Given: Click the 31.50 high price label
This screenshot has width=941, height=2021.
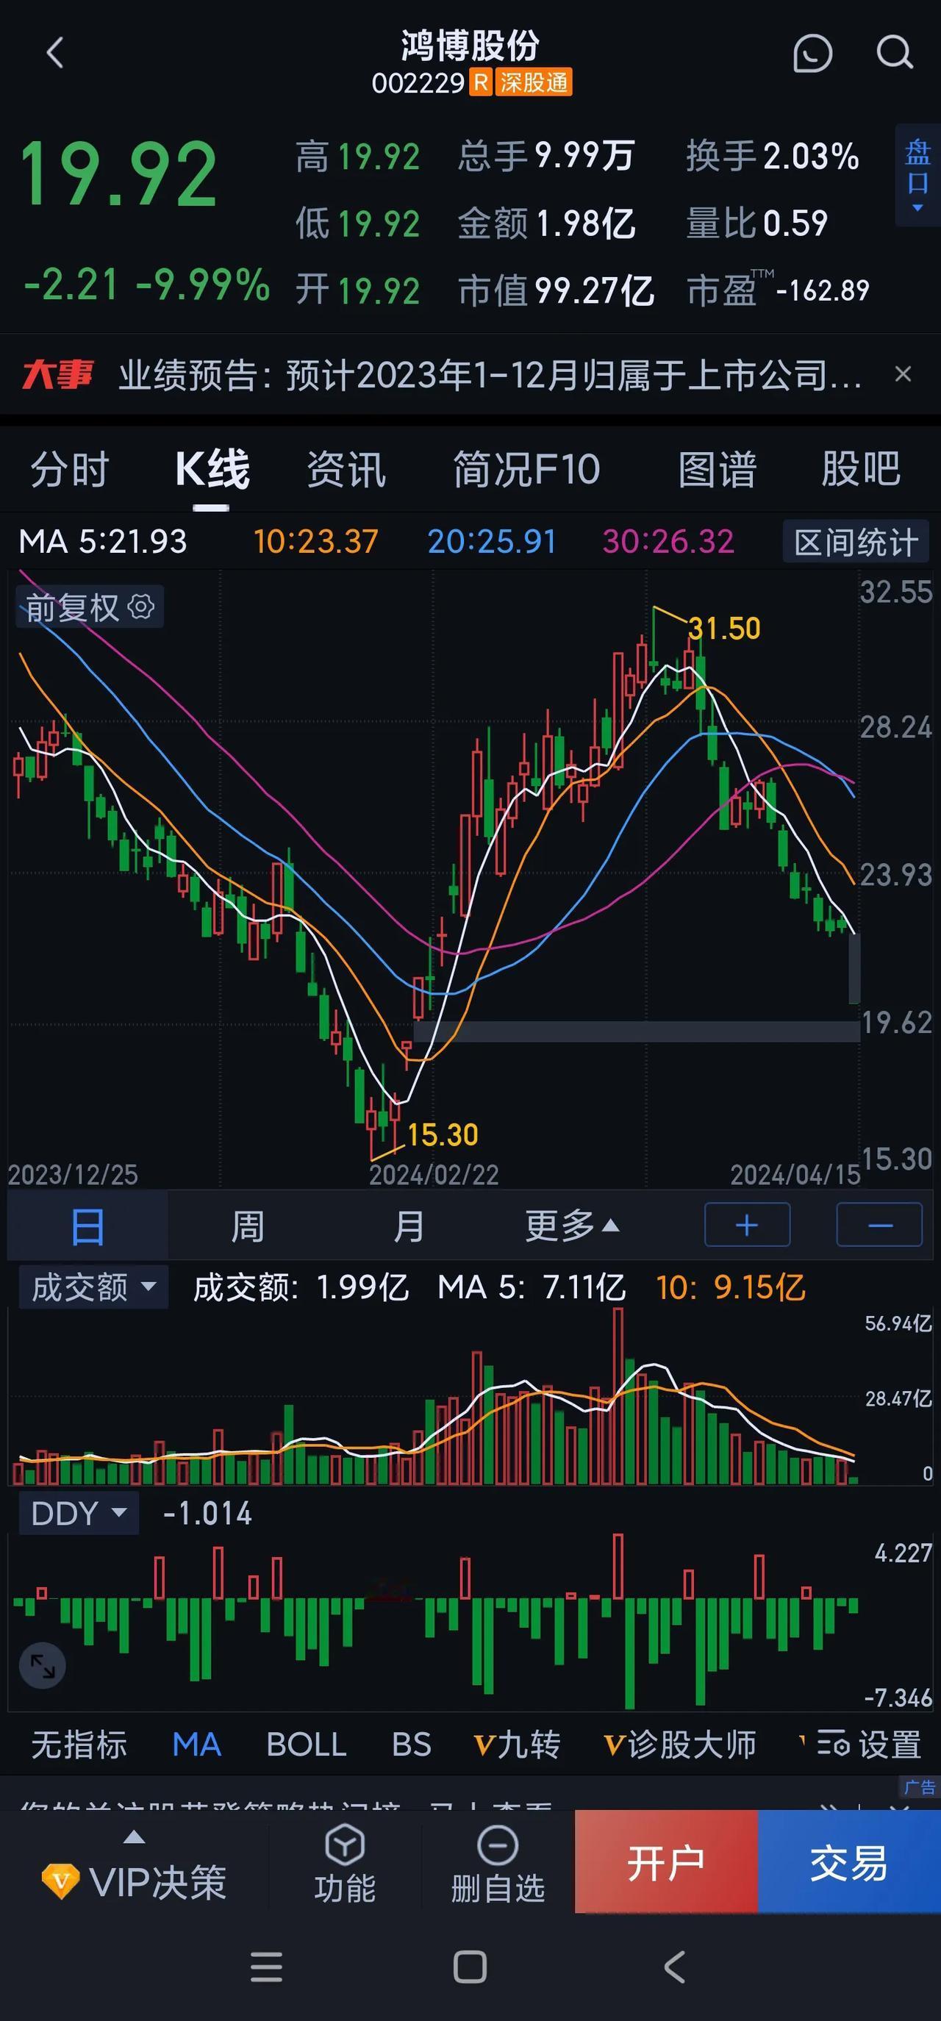Looking at the screenshot, I should click(724, 629).
